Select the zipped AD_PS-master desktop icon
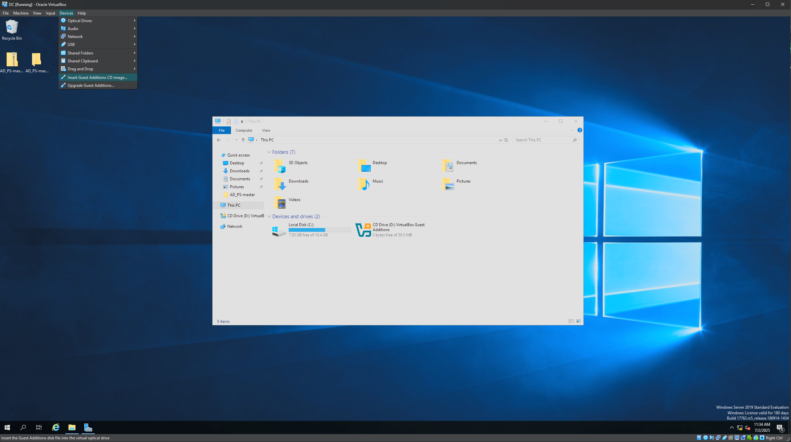This screenshot has width=791, height=442. [x=12, y=63]
